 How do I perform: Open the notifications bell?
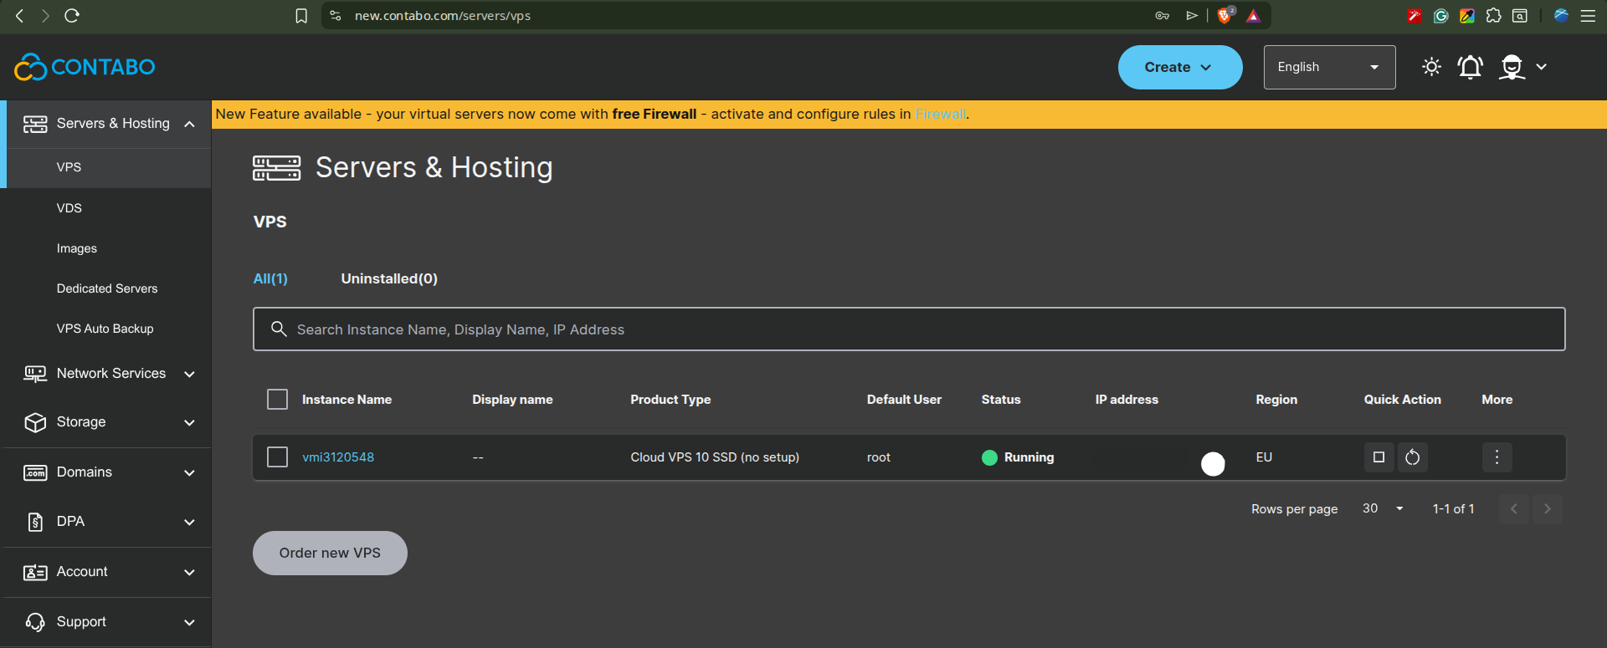1471,67
